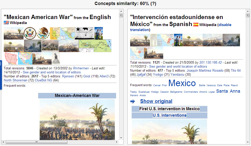
Task: Click the Belligerents frequent word
Action: (176, 92)
